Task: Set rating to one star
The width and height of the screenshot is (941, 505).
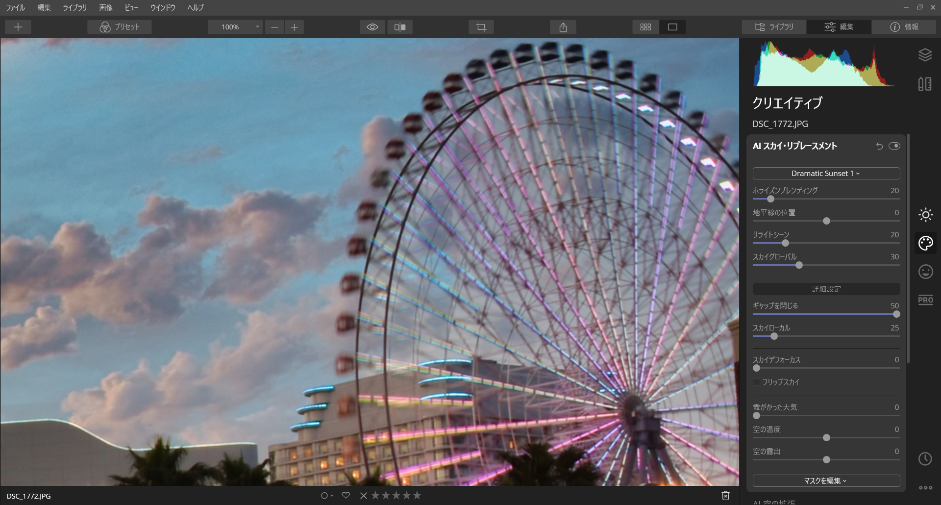Action: click(x=375, y=495)
